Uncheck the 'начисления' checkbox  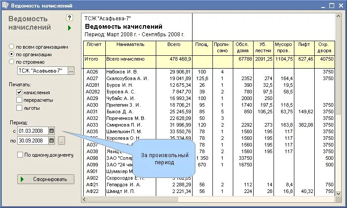coord(19,92)
